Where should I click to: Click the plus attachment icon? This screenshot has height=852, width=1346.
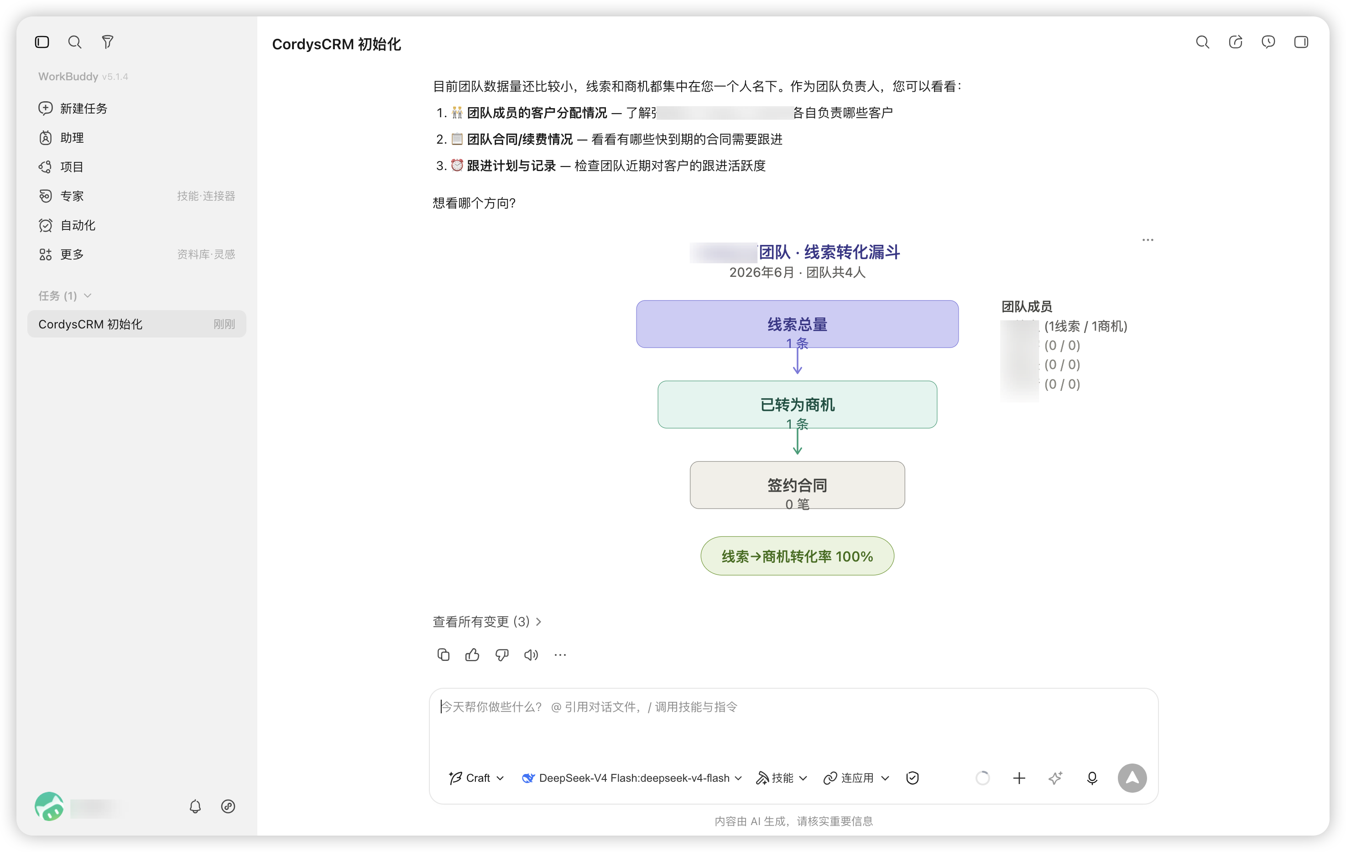tap(1019, 778)
